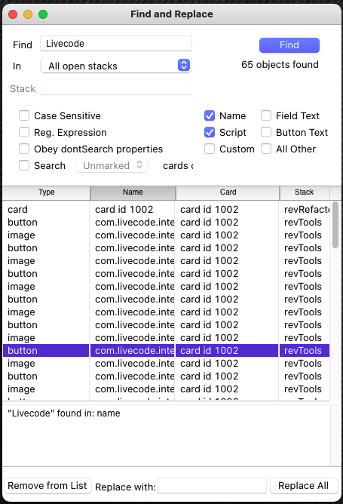
Task: Enable the Case Sensitive checkbox
Action: (24, 115)
